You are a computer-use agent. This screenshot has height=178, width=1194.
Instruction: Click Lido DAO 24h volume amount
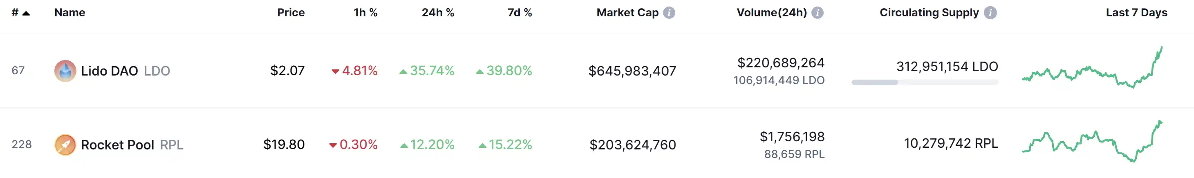(x=781, y=63)
